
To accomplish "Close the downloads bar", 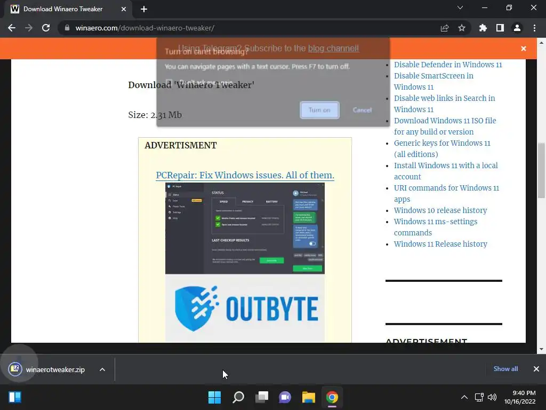I will (x=536, y=369).
